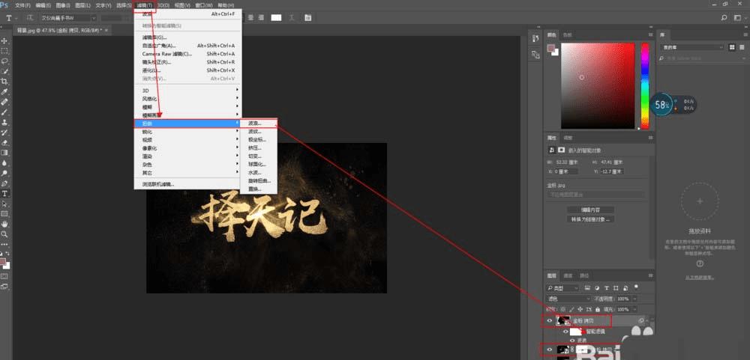The image size is (750, 360).
Task: Open the layer fill dropdown arrow
Action: pos(634,309)
